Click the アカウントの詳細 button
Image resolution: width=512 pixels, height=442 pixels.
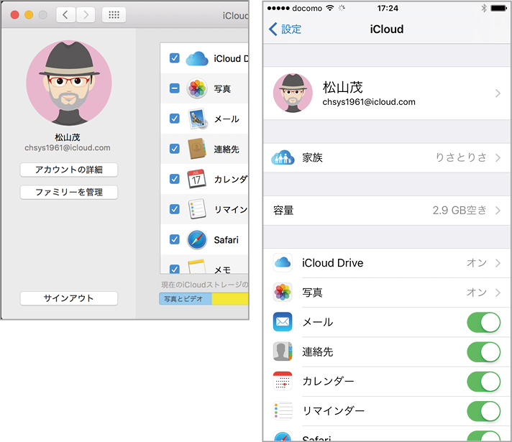pyautogui.click(x=68, y=170)
